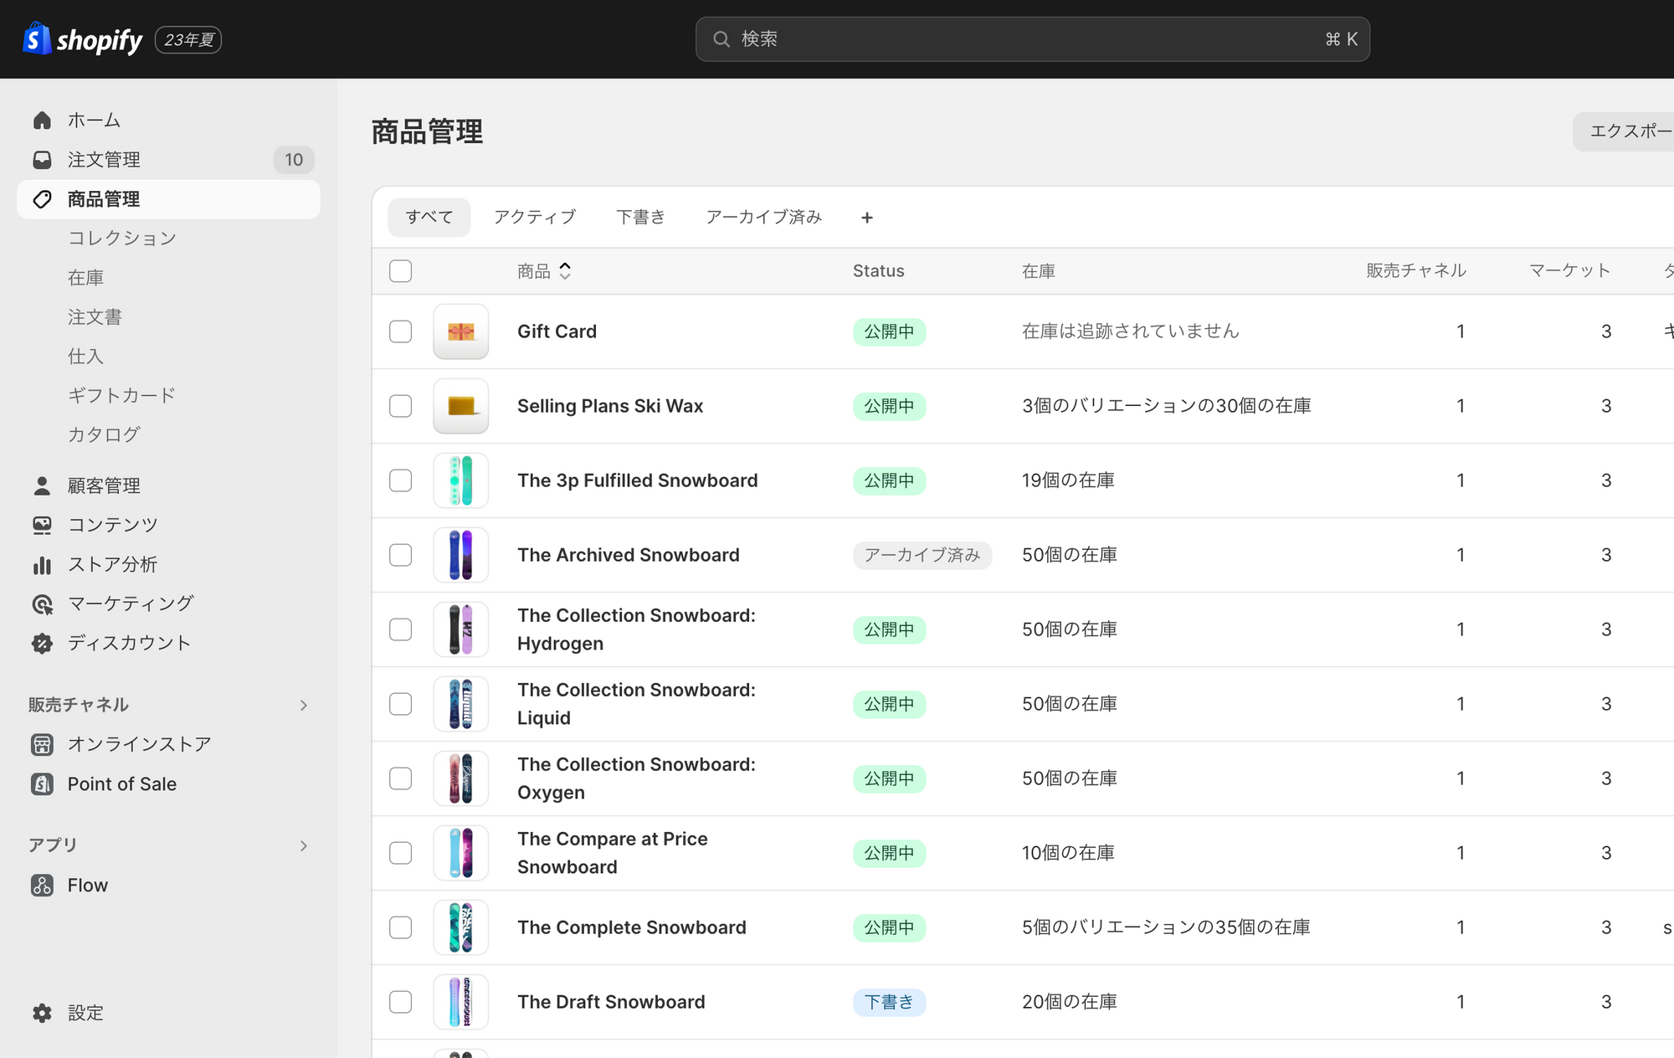The height and width of the screenshot is (1058, 1674).
Task: Click the 23年夏 edition badge
Action: 188,40
